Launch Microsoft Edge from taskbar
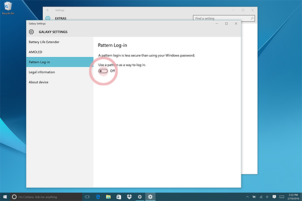This screenshot has width=302, height=201. [x=98, y=197]
